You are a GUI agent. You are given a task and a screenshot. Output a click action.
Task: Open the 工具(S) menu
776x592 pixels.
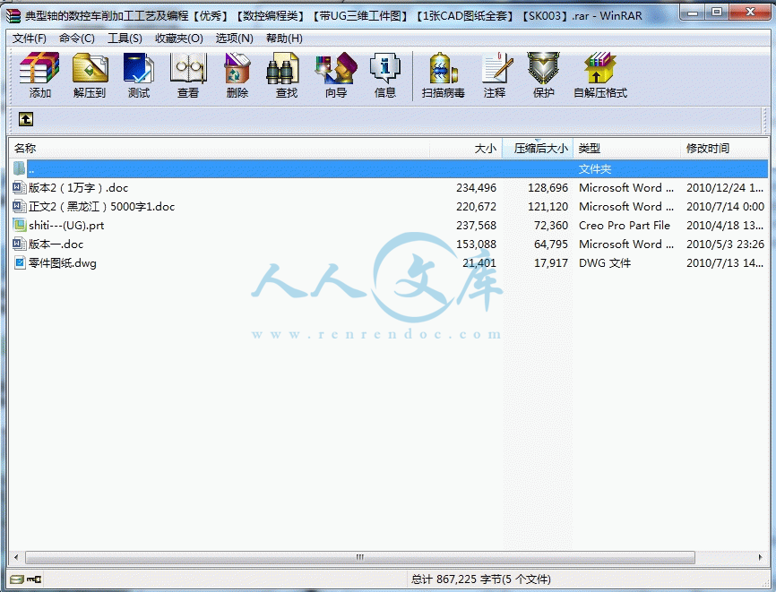[125, 39]
